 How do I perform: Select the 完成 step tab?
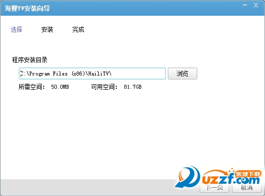point(78,29)
